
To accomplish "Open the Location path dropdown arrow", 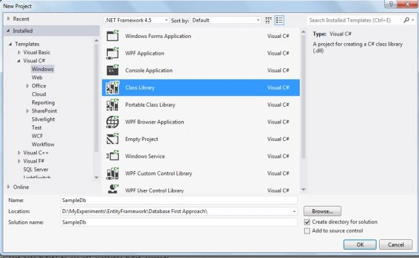I will point(294,211).
